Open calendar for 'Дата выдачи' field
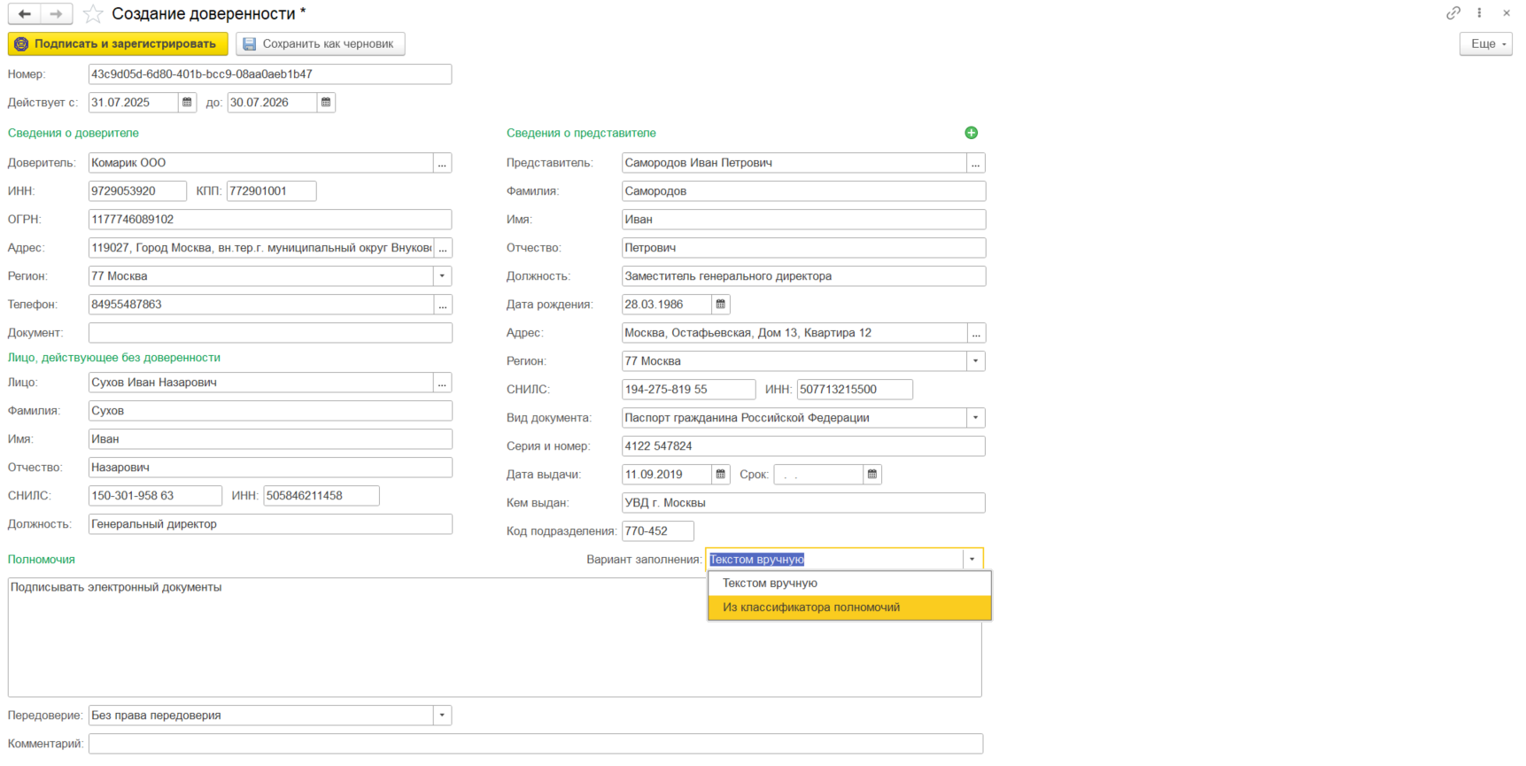This screenshot has height=766, width=1526. click(721, 475)
